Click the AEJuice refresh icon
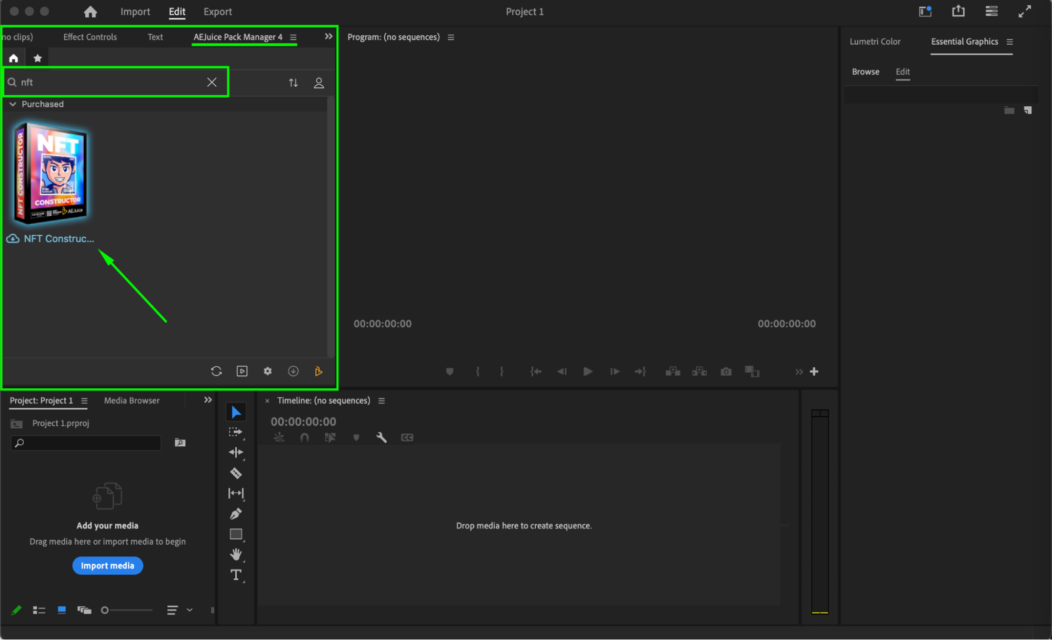This screenshot has width=1052, height=640. [x=216, y=372]
